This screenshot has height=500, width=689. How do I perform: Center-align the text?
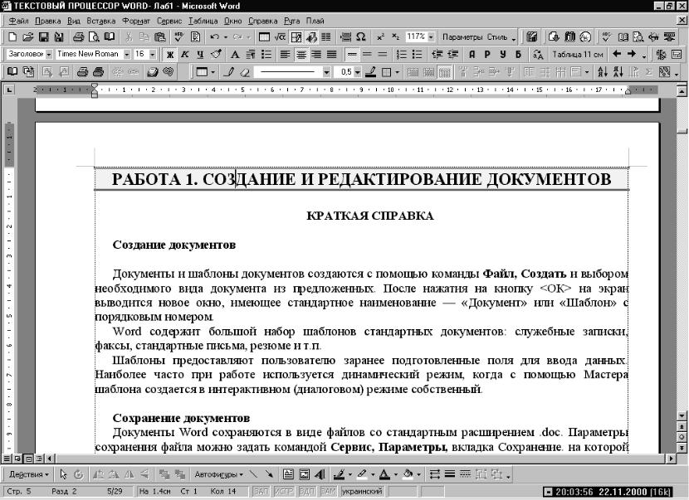(301, 54)
